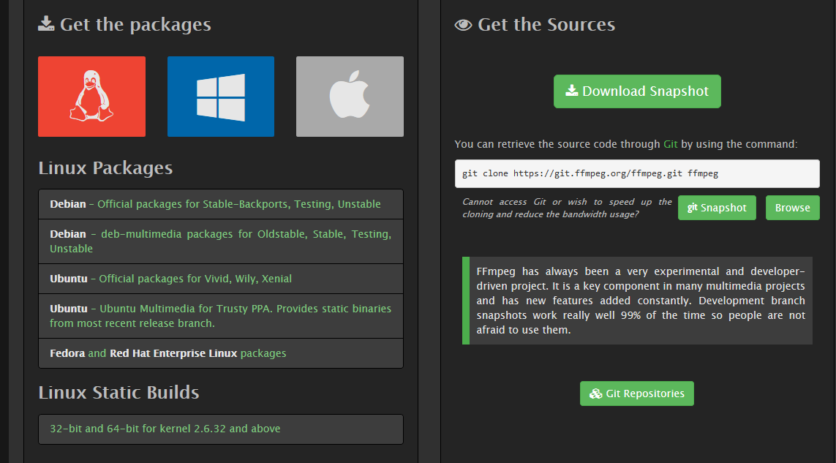836x463 pixels.
Task: Click the git Snapshot button
Action: point(717,208)
